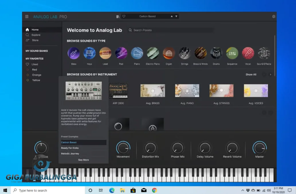Launch Microsoft Edge from taskbar
This screenshot has width=296, height=194.
point(112,190)
